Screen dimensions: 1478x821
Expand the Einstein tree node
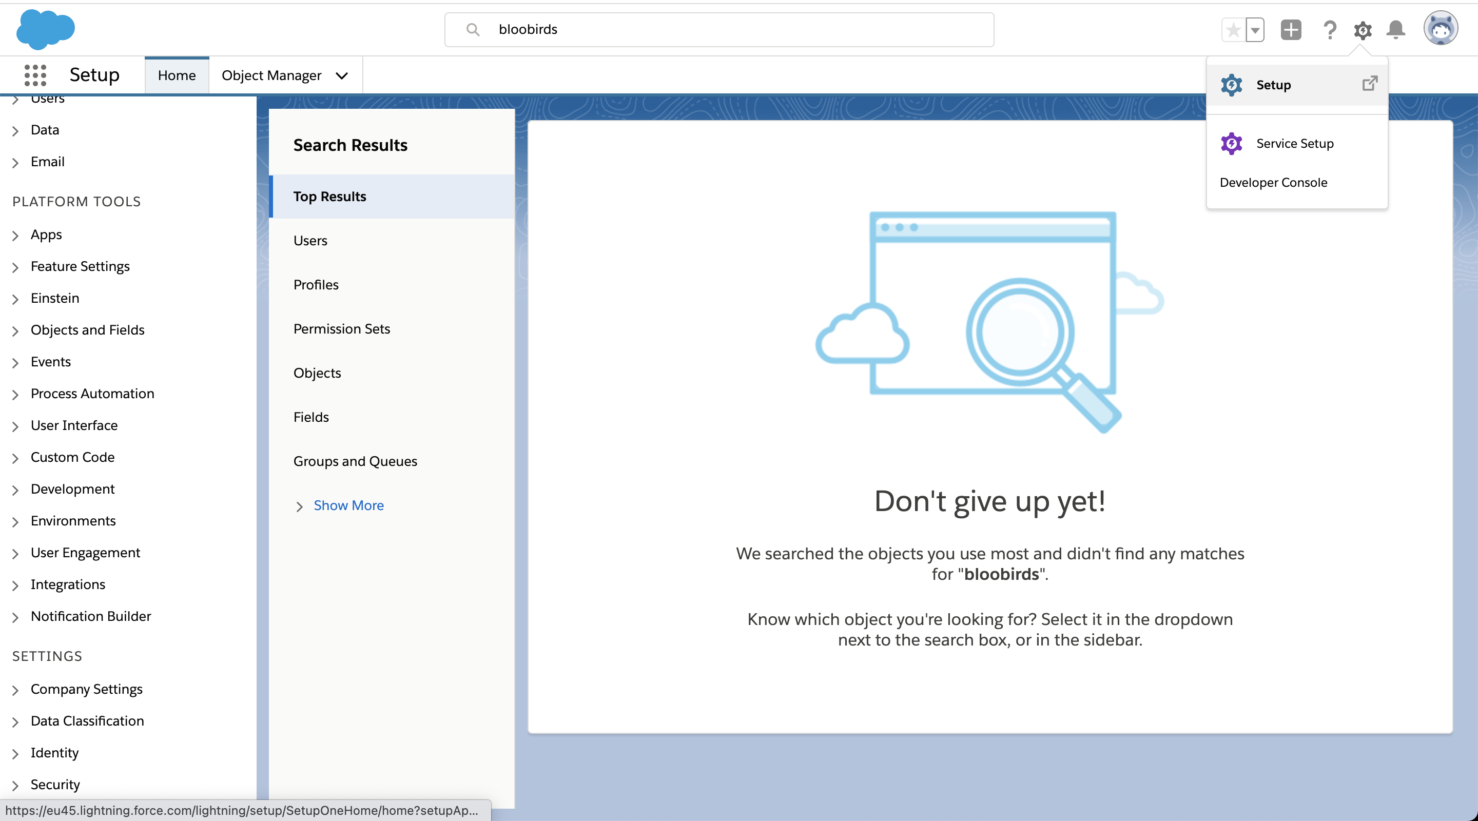[15, 300]
